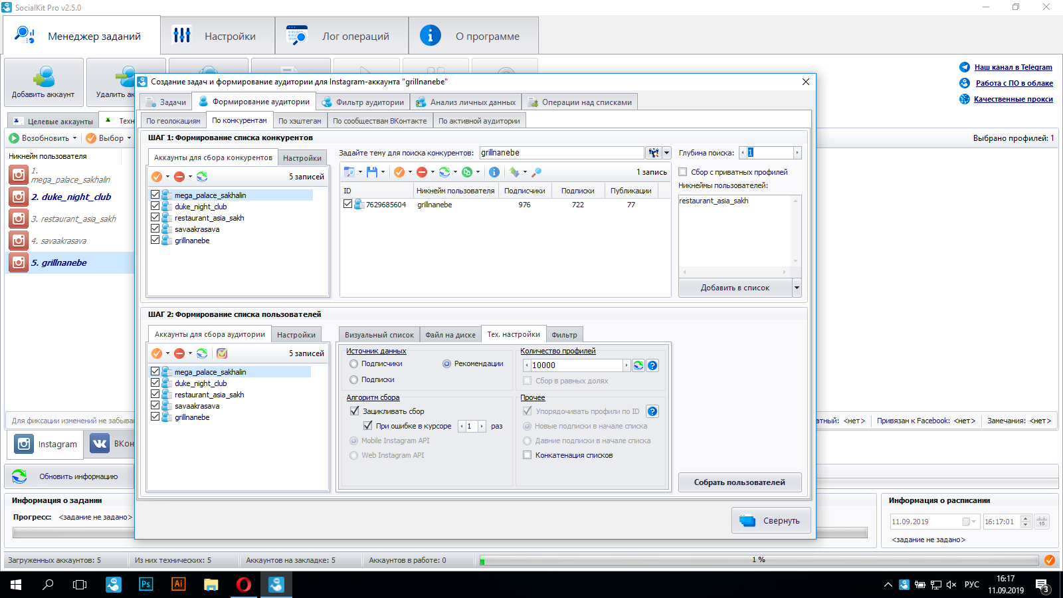Click the pink checklist icon in step 2 toolbar
This screenshot has width=1063, height=598.
[x=222, y=353]
